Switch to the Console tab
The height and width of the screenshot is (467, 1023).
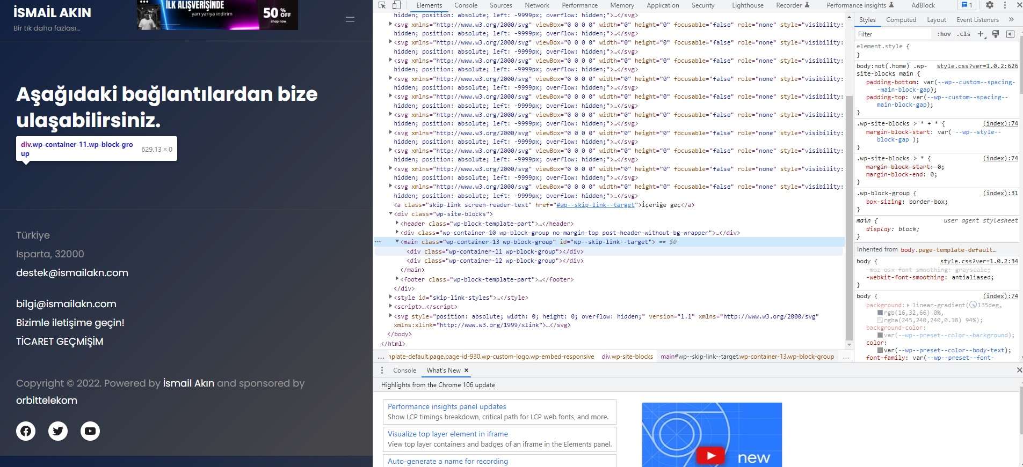pyautogui.click(x=466, y=5)
